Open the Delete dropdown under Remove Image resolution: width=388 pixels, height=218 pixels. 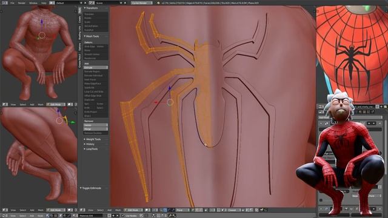tap(96, 125)
